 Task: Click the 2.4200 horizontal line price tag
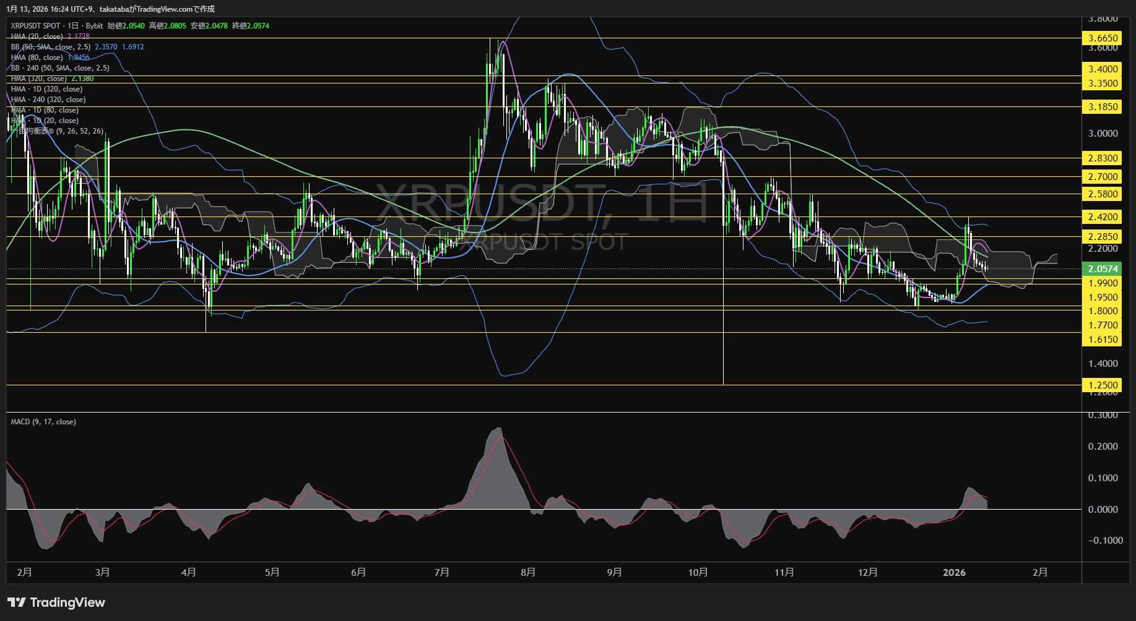1103,216
